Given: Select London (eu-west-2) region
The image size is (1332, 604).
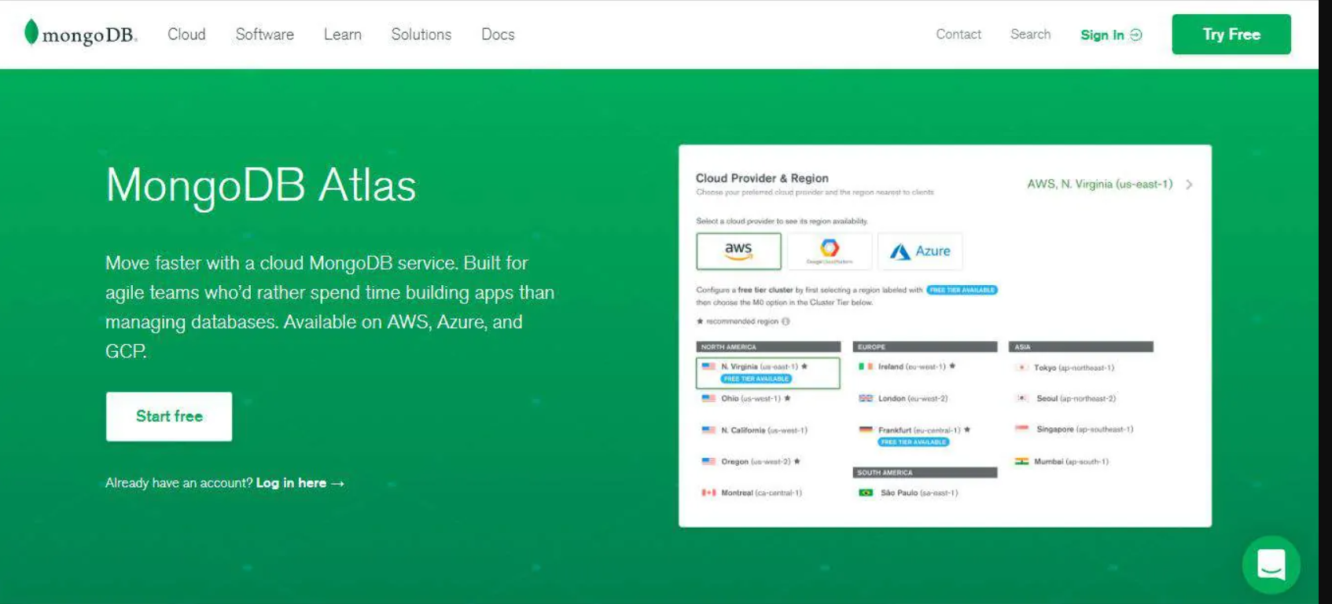Looking at the screenshot, I should click(903, 398).
